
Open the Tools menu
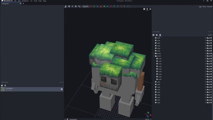tap(36, 1)
